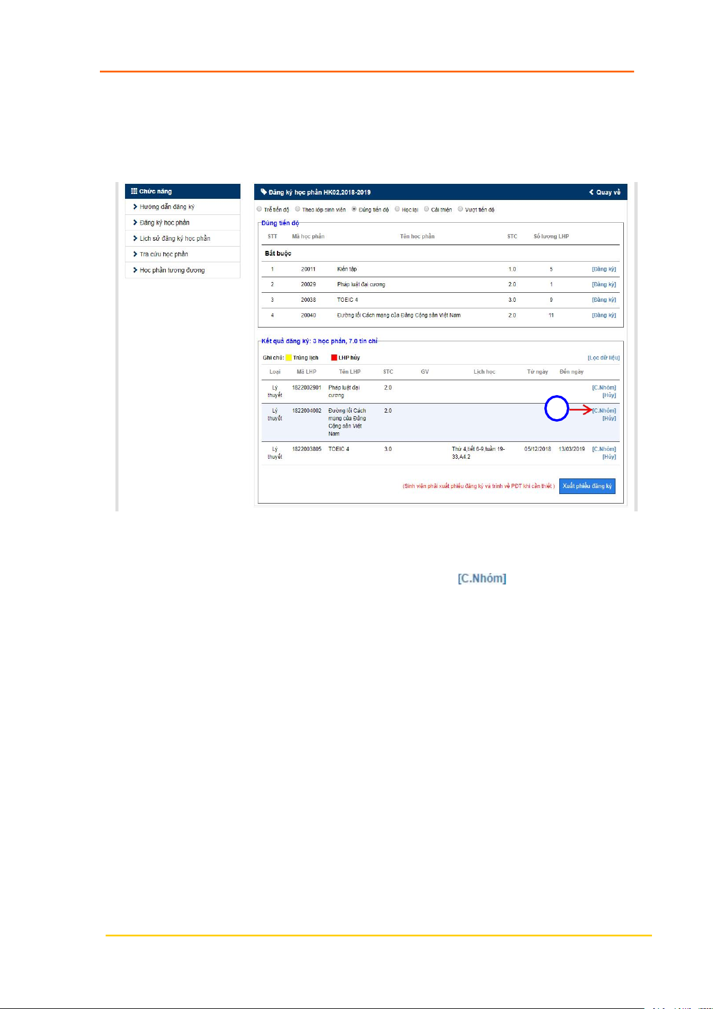Click Hủy link for Pháp luật đại cương
The width and height of the screenshot is (713, 1009).
(x=609, y=395)
